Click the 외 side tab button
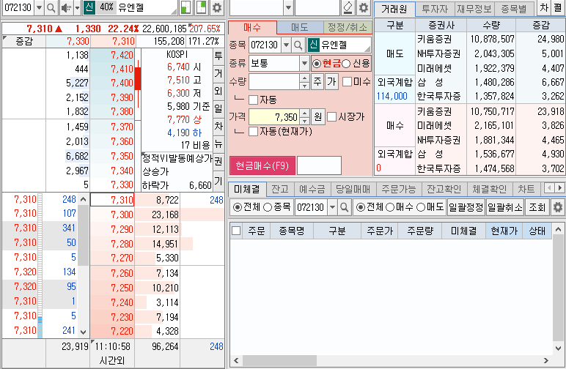 click(218, 91)
